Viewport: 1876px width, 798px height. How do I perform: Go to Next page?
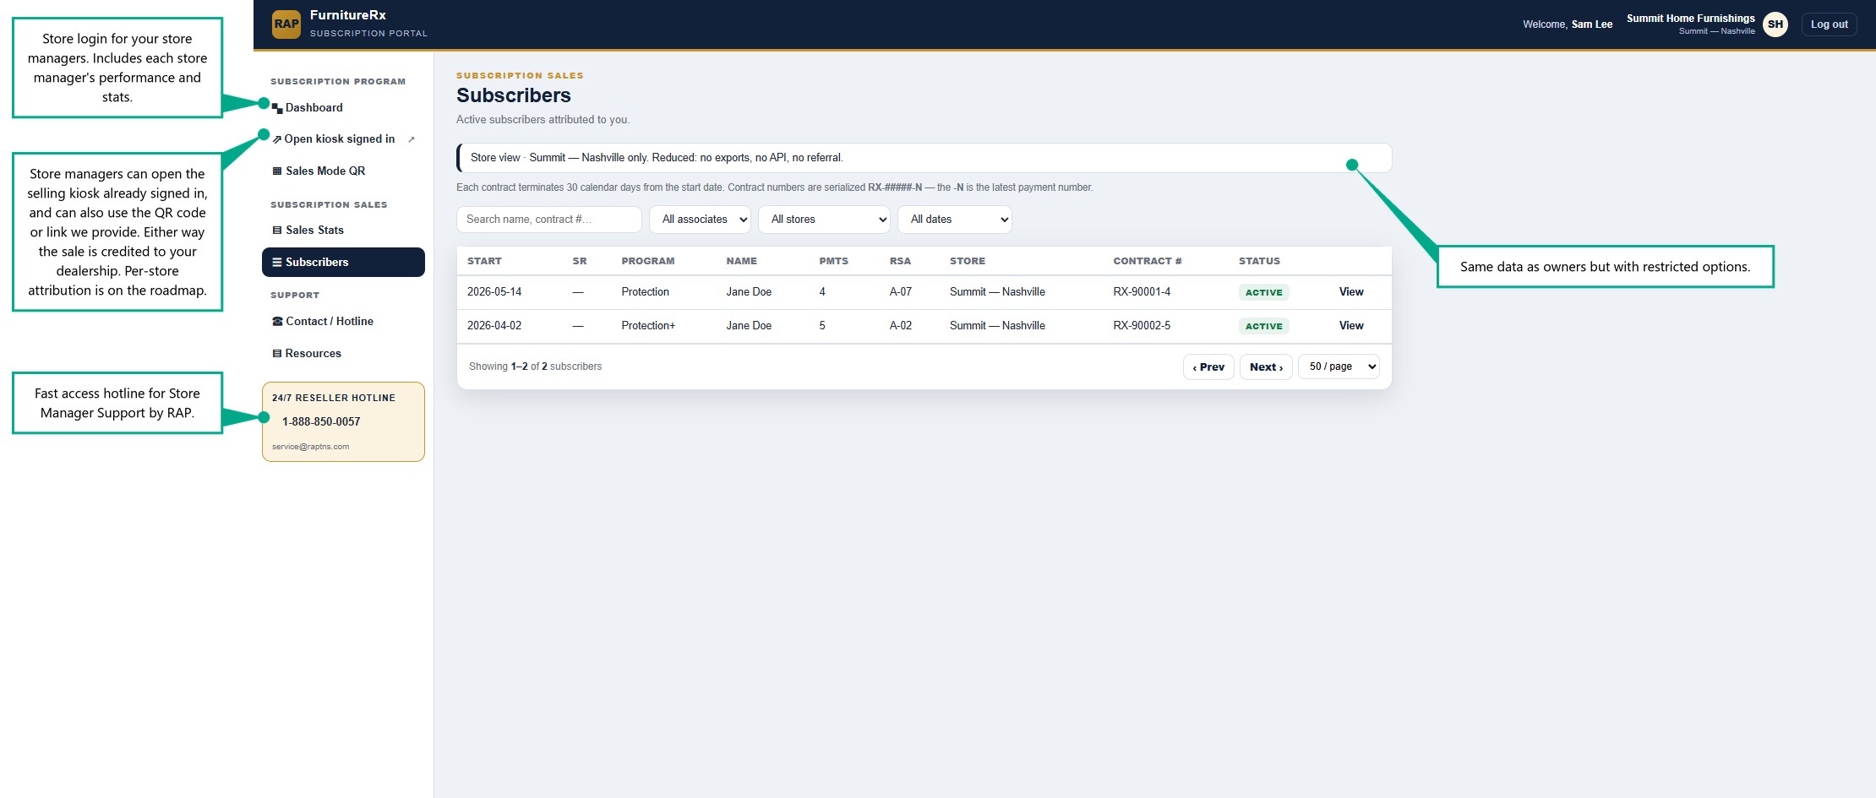click(1266, 366)
